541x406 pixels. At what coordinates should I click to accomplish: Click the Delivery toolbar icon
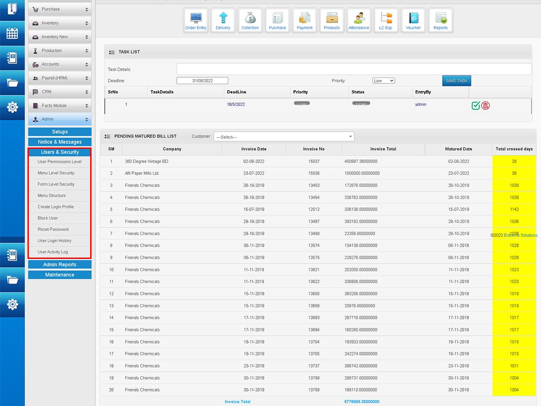tap(223, 21)
